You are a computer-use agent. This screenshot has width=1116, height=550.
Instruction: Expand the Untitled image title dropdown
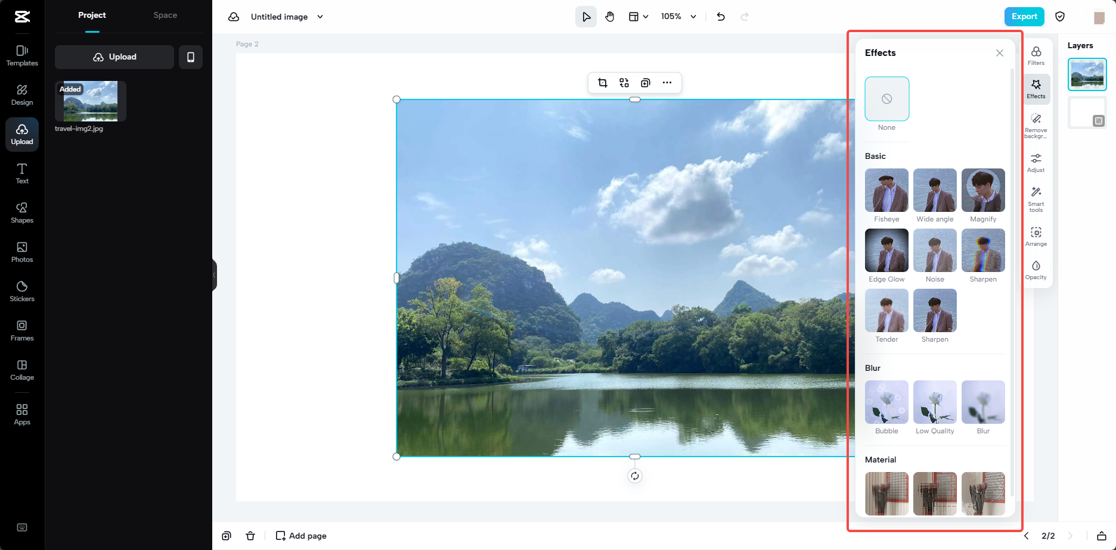320,17
